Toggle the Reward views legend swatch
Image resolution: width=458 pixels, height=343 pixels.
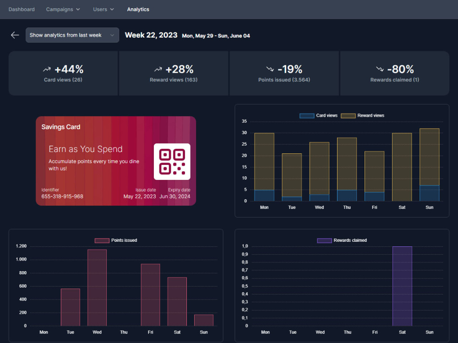[348, 116]
